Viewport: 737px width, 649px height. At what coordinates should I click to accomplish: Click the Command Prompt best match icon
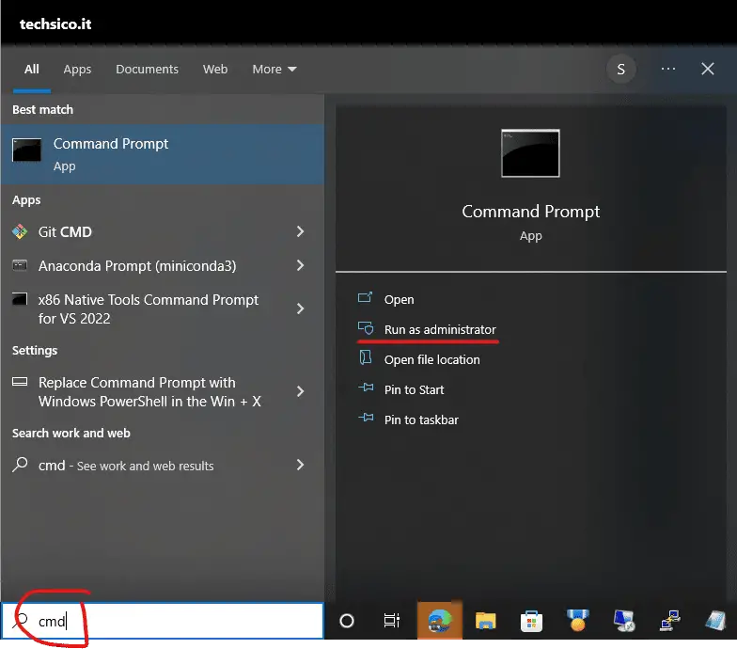tap(26, 150)
